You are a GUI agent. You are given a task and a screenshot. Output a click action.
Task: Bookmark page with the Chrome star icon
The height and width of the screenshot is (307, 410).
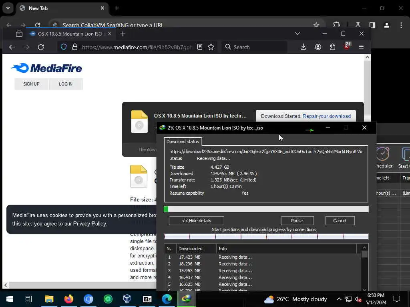316,25
